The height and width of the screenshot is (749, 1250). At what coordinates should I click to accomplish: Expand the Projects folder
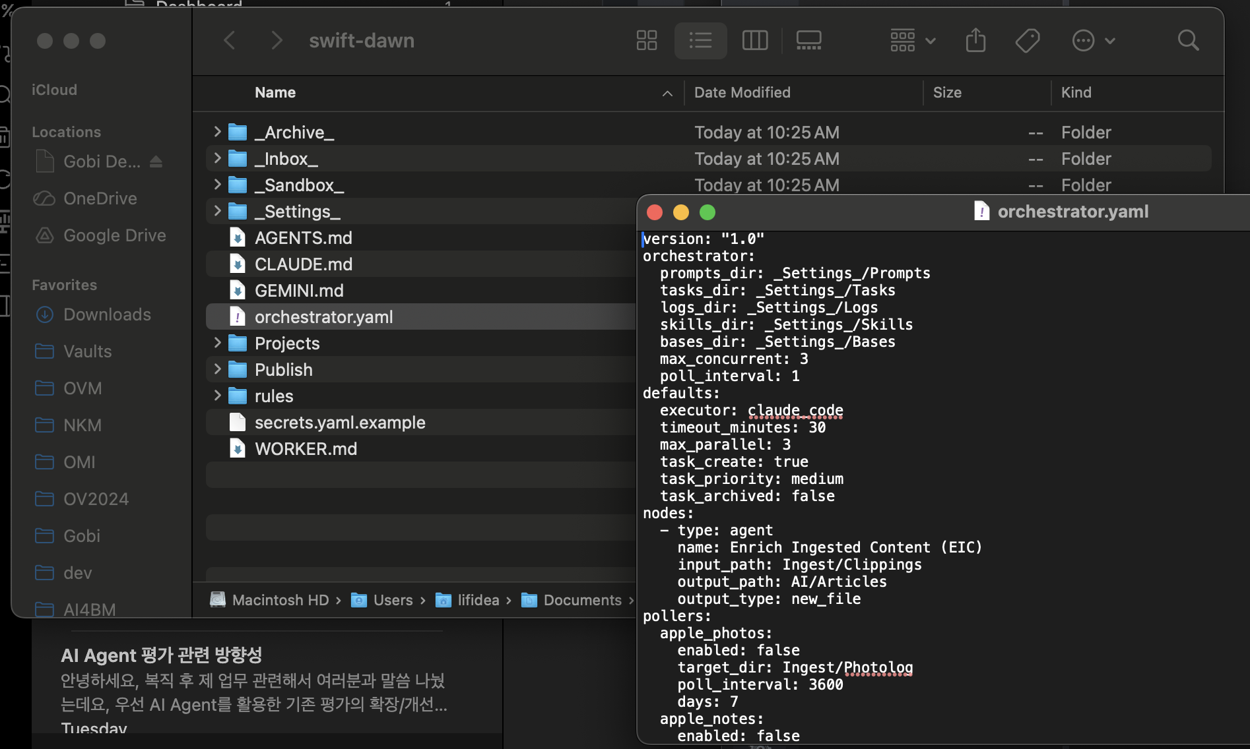217,343
